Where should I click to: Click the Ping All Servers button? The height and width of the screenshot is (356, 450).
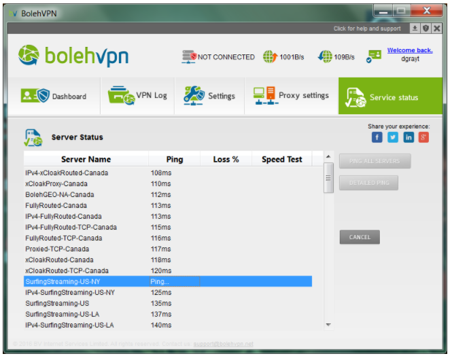click(x=375, y=161)
